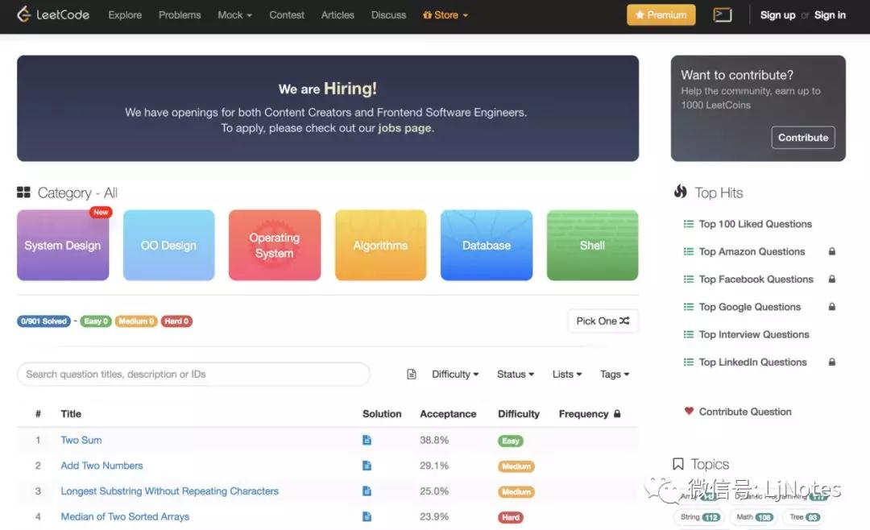
Task: Click the LeetCode logo icon
Action: 23,14
